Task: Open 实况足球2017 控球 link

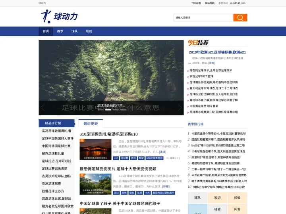Action: (201, 76)
